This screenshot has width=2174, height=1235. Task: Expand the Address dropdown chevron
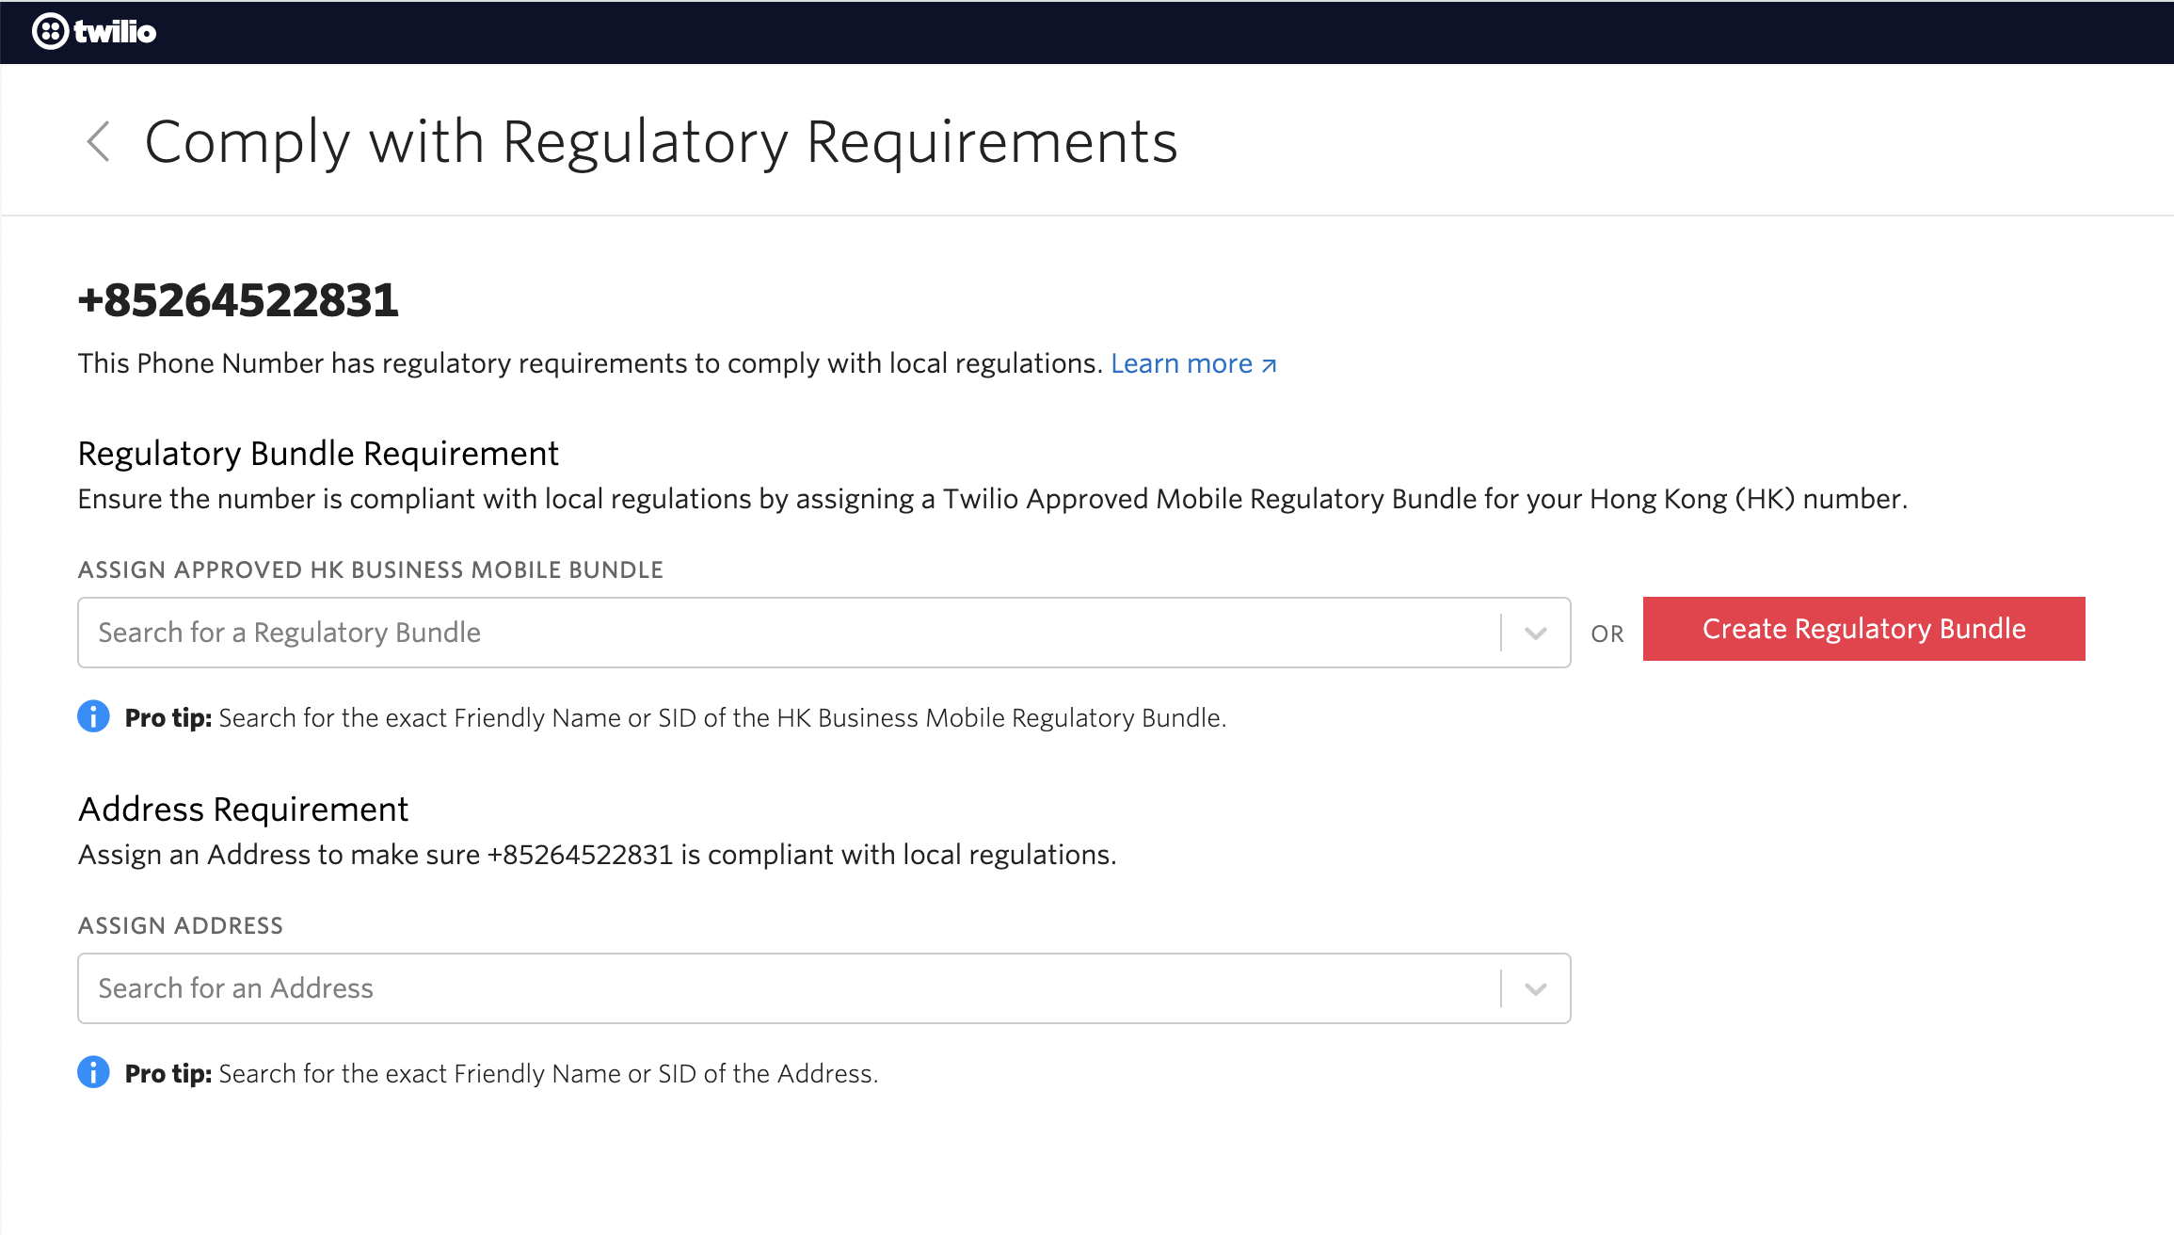click(x=1536, y=988)
